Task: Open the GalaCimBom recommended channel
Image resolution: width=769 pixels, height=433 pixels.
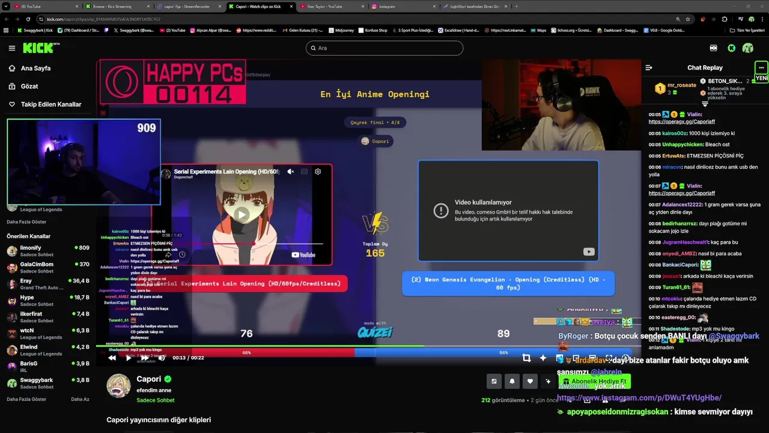Action: point(48,268)
